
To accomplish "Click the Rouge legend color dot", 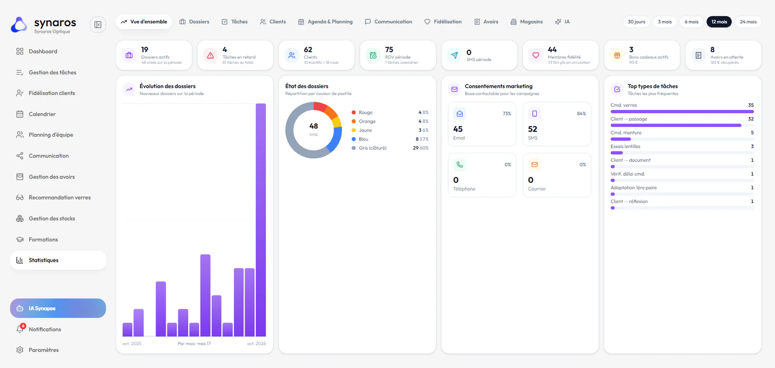I will click(x=354, y=112).
